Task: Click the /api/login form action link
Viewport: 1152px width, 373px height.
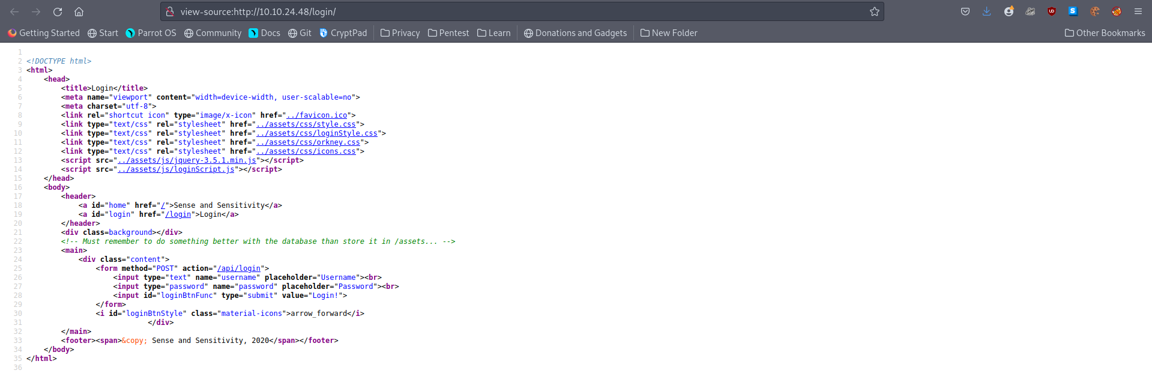Action: tap(239, 268)
